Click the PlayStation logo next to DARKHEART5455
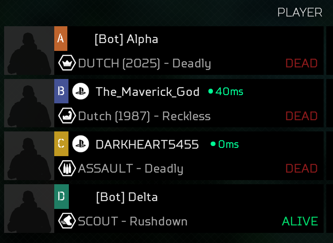Screen dimensions: 333x243 click(x=80, y=144)
